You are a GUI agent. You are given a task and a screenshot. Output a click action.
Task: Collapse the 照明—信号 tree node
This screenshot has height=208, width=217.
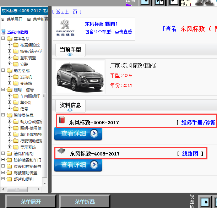(3, 89)
